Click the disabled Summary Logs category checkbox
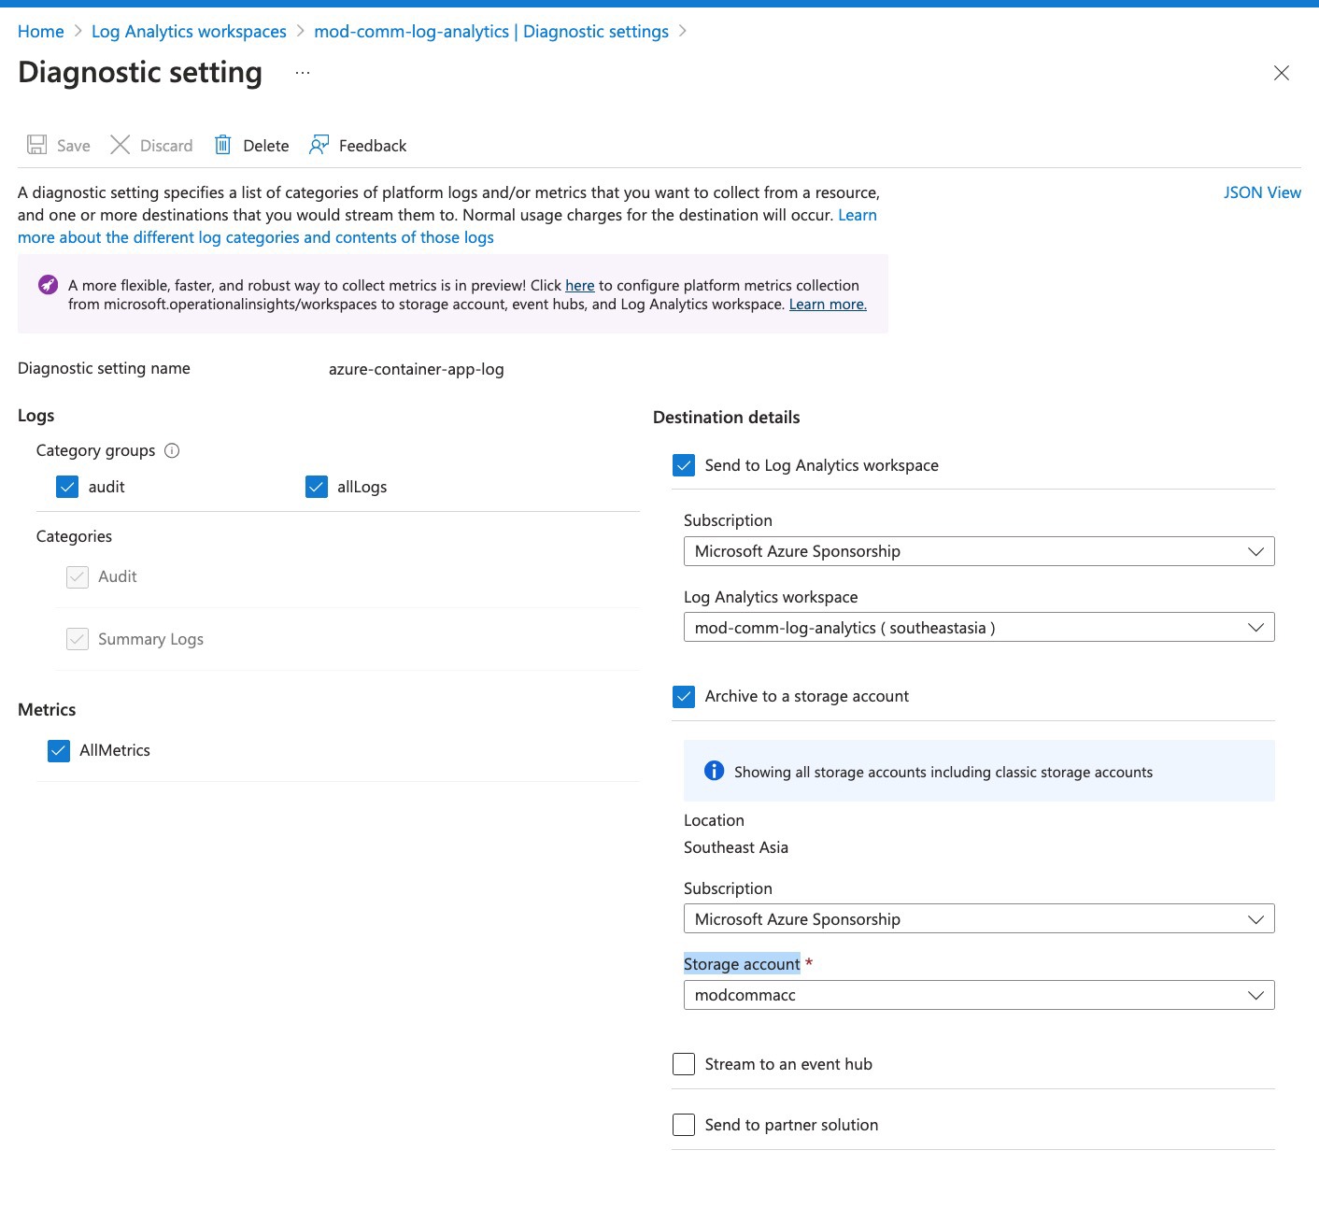Viewport: 1319px width, 1207px height. tap(78, 639)
